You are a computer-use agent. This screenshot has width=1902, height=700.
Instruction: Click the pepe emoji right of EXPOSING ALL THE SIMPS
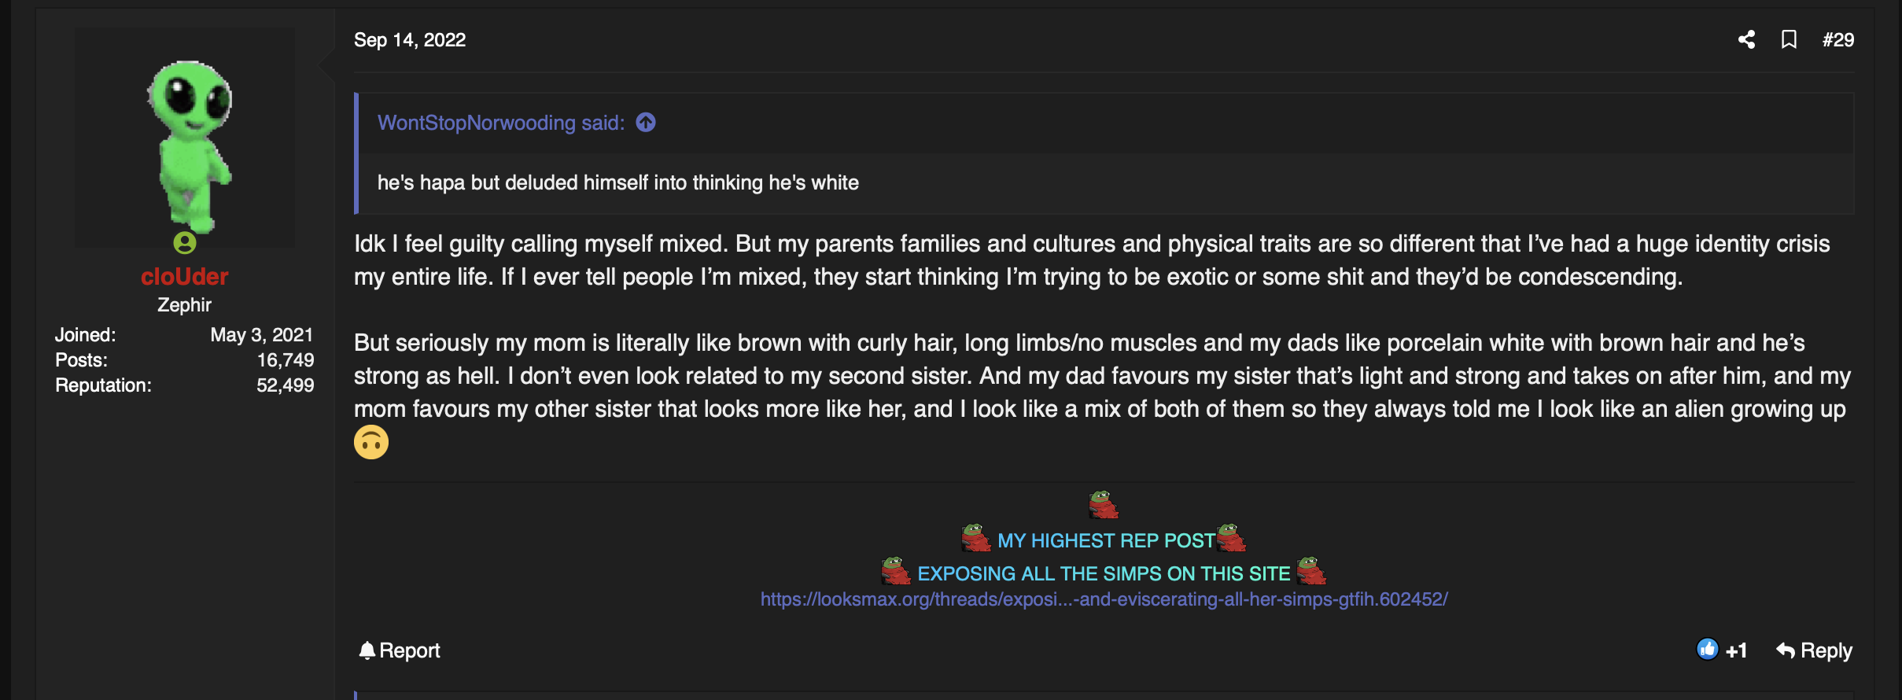tap(1311, 571)
